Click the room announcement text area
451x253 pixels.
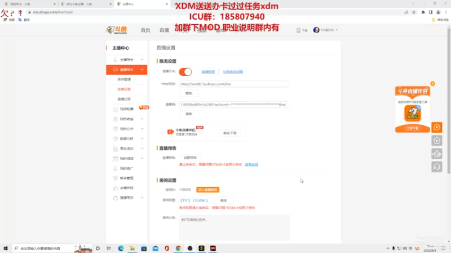pos(234,228)
